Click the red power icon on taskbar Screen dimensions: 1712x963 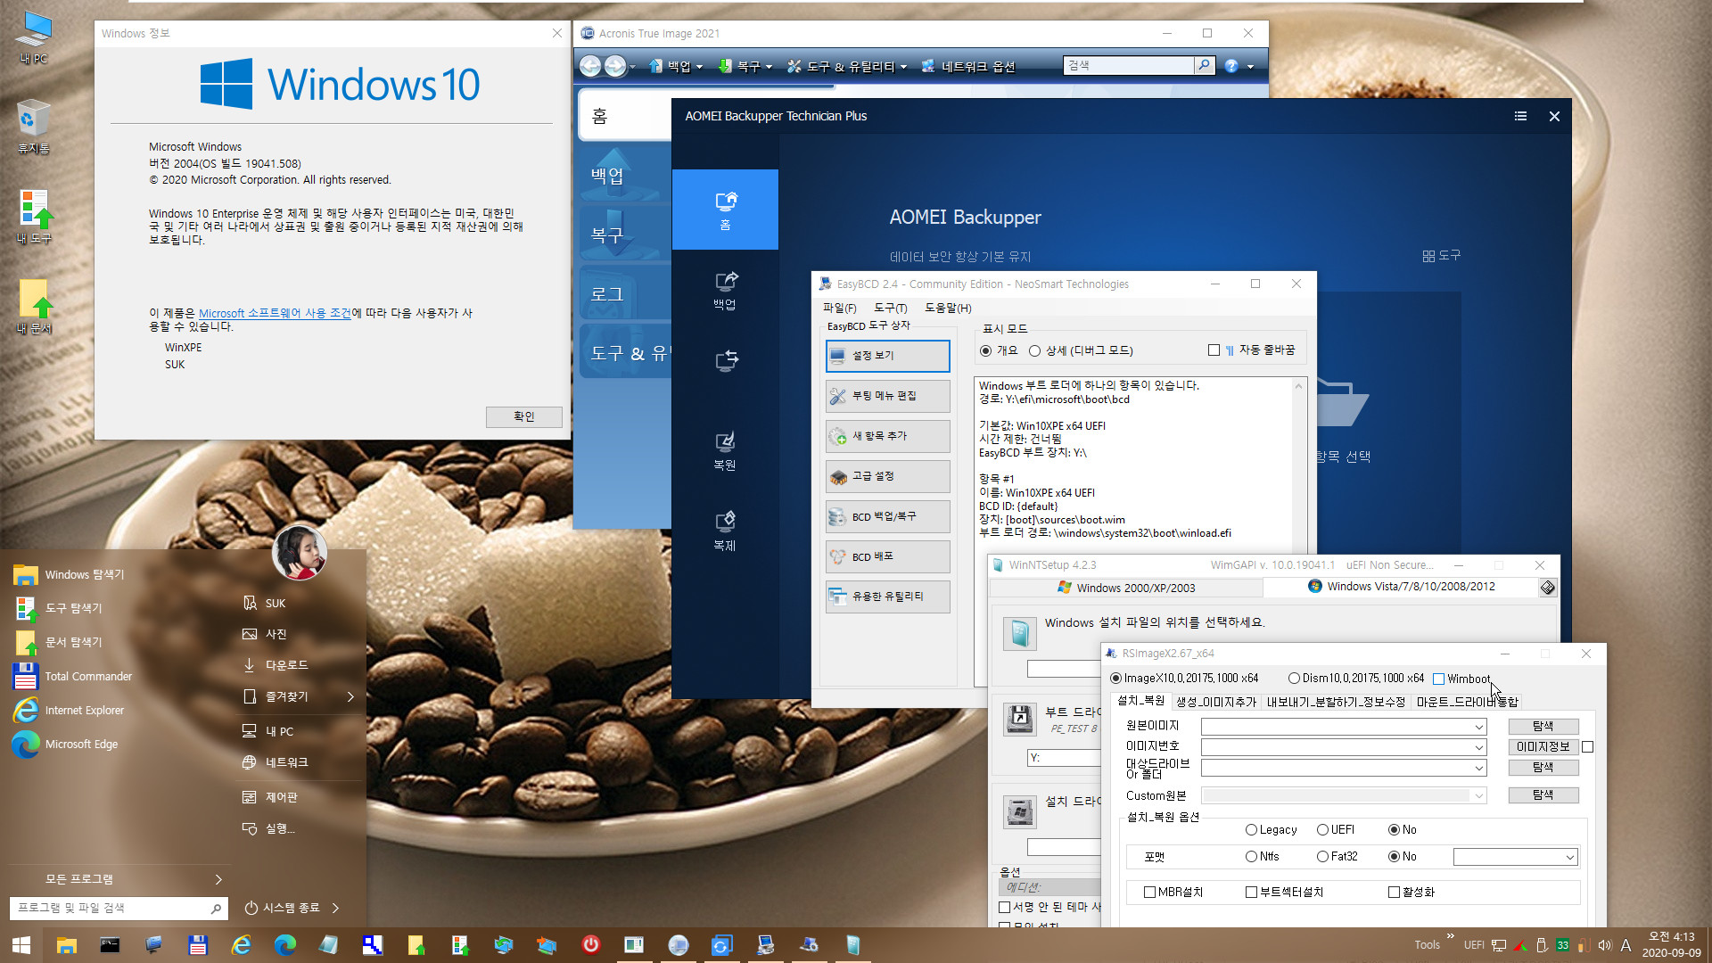(x=590, y=944)
